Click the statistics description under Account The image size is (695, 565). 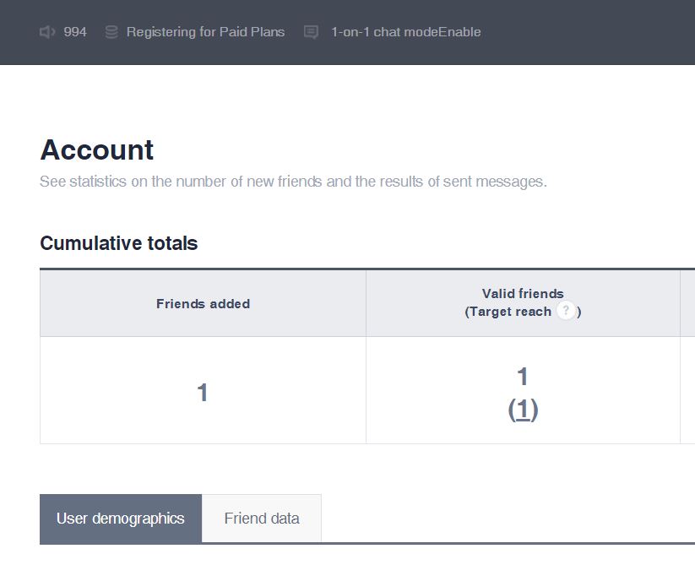(293, 182)
